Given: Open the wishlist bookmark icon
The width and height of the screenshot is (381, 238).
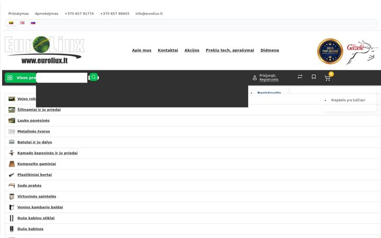Looking at the screenshot, I should click(314, 77).
